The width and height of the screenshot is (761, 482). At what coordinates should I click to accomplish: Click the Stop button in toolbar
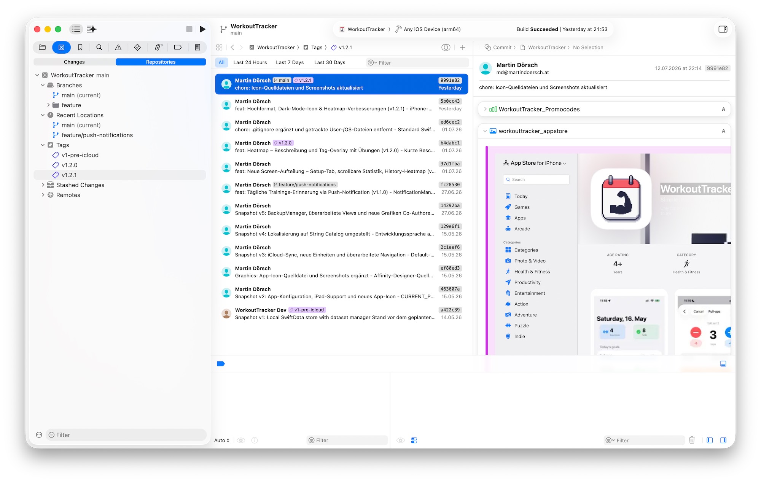pyautogui.click(x=189, y=29)
